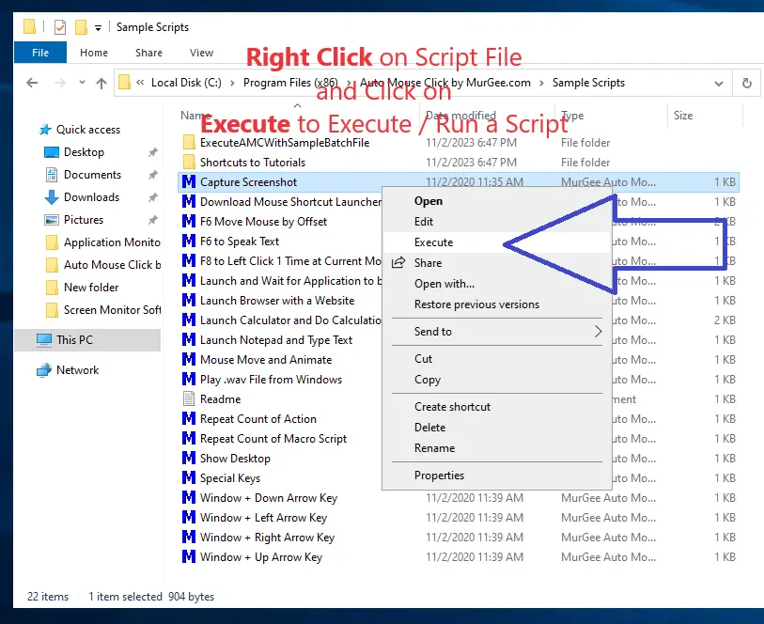The image size is (764, 624).
Task: Click the Window + Up Arrow Key icon
Action: click(189, 556)
